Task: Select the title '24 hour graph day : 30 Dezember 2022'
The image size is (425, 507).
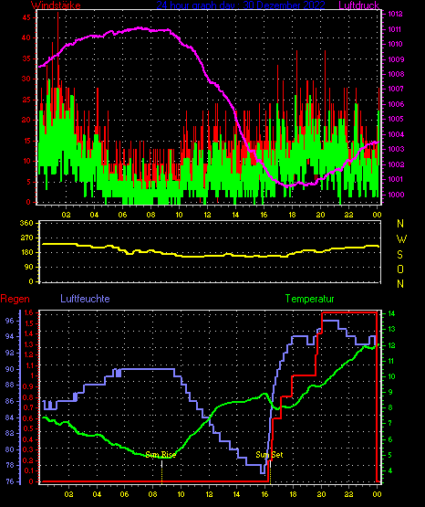Action: click(x=241, y=5)
